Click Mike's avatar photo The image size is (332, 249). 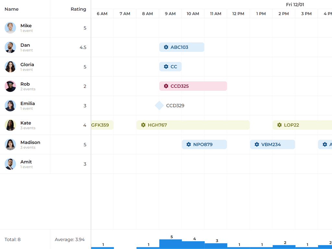click(10, 28)
